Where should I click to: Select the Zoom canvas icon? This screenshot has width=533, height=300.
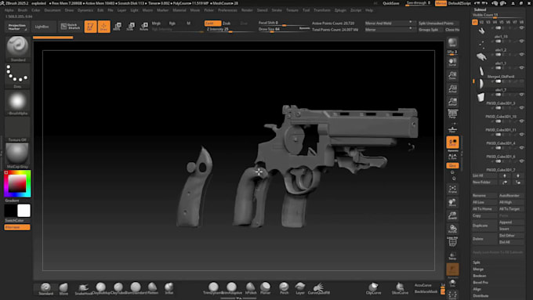pos(452,75)
